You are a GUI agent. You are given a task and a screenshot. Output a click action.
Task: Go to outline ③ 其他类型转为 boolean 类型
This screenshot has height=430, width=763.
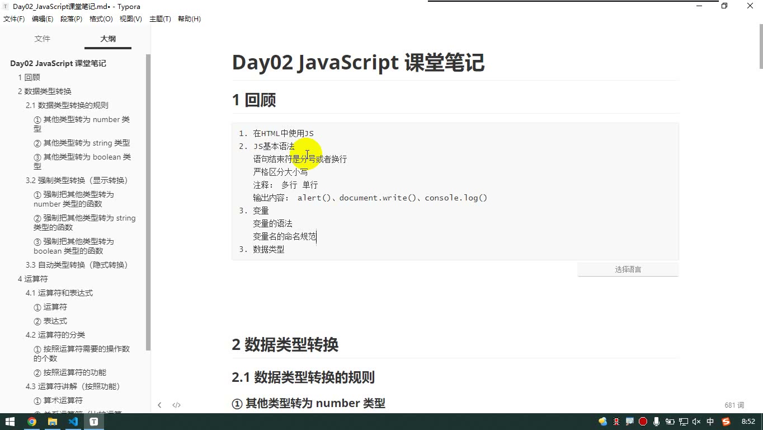[x=82, y=161]
